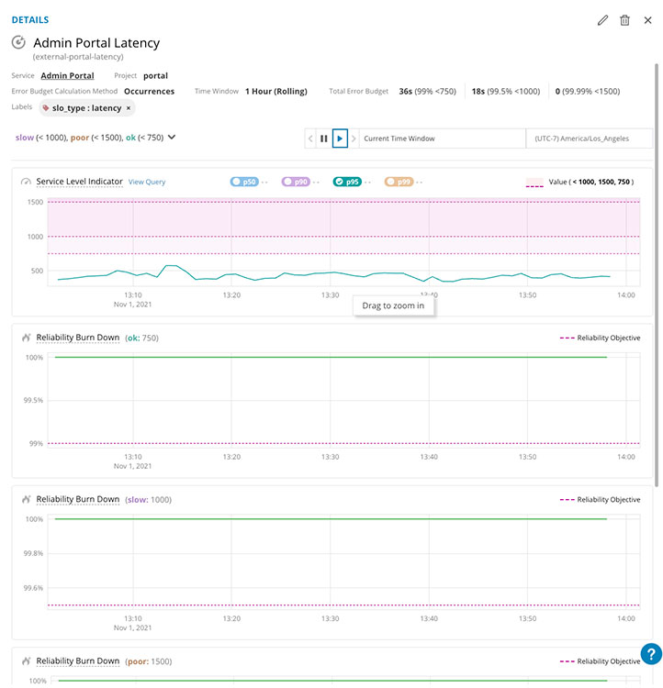The width and height of the screenshot is (663, 688).
Task: Click the Reliability Burn Down ok heading
Action: click(x=78, y=338)
